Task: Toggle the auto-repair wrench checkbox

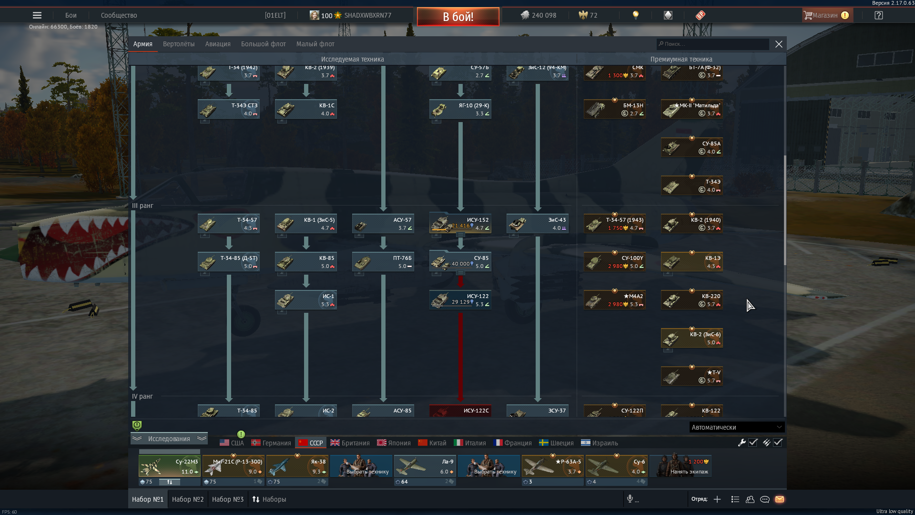Action: (753, 443)
